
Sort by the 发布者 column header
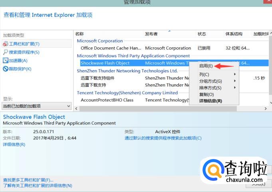point(151,34)
